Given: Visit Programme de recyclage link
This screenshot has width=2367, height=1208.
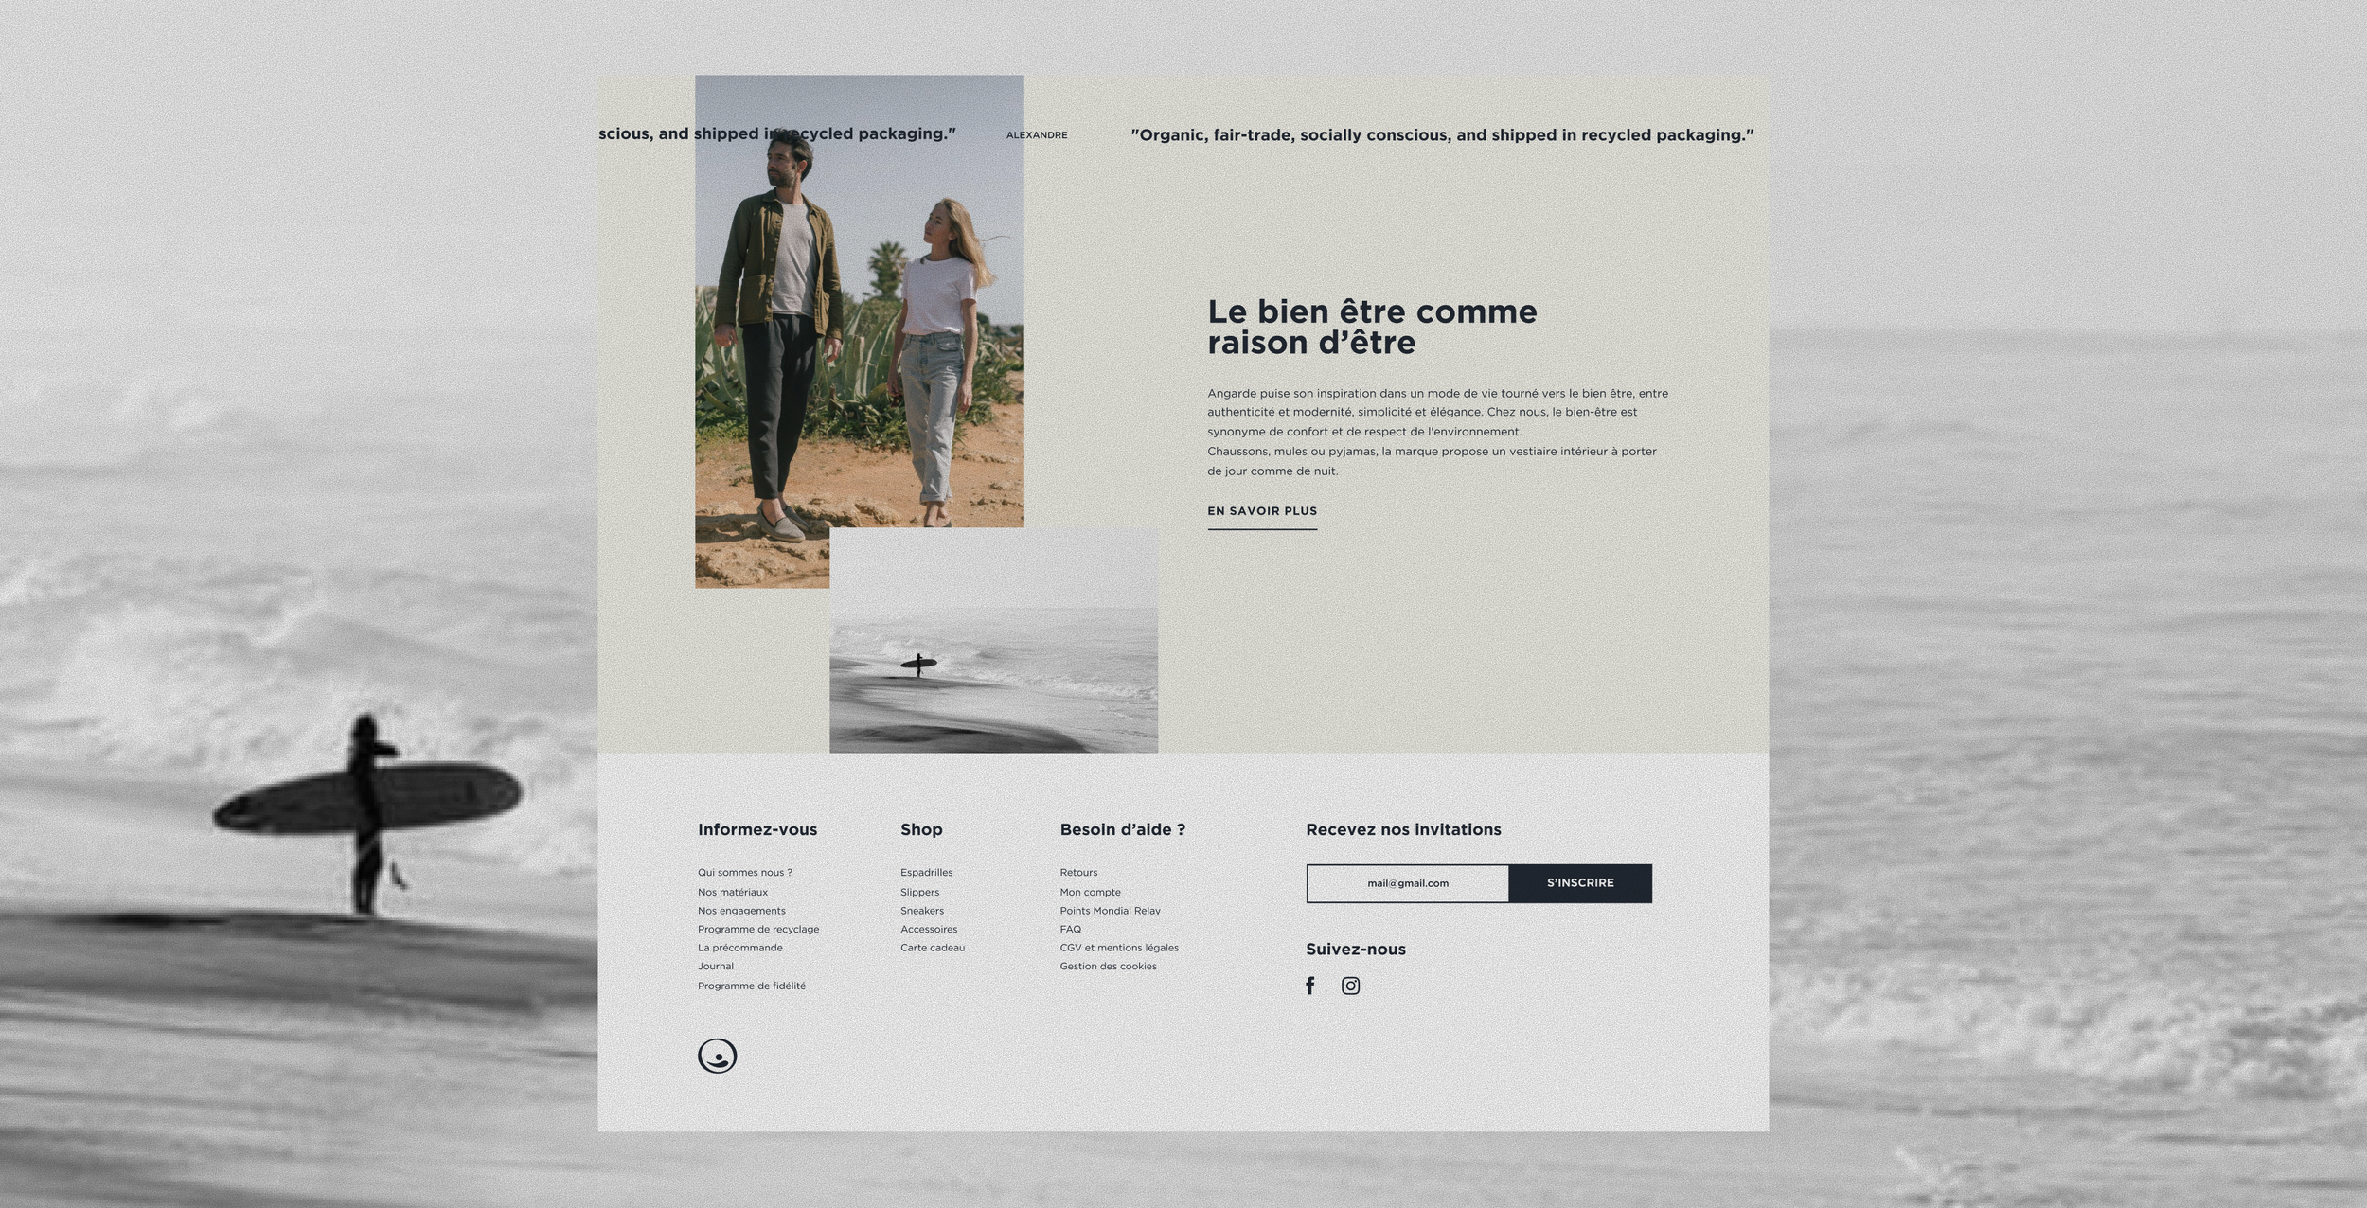Looking at the screenshot, I should click(x=757, y=929).
